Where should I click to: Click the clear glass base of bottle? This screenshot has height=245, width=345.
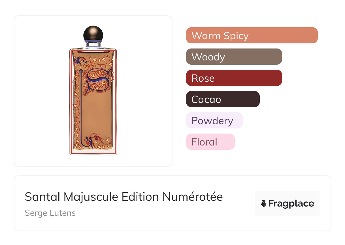93,152
